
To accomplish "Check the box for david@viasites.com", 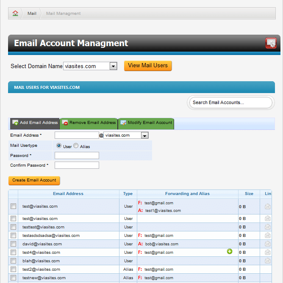I will (x=14, y=244).
